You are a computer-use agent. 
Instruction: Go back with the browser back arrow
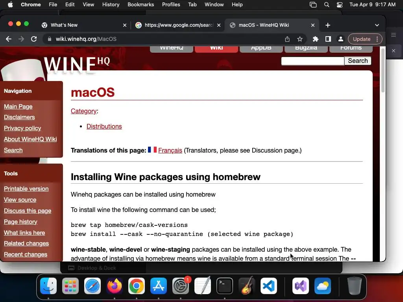(x=9, y=39)
